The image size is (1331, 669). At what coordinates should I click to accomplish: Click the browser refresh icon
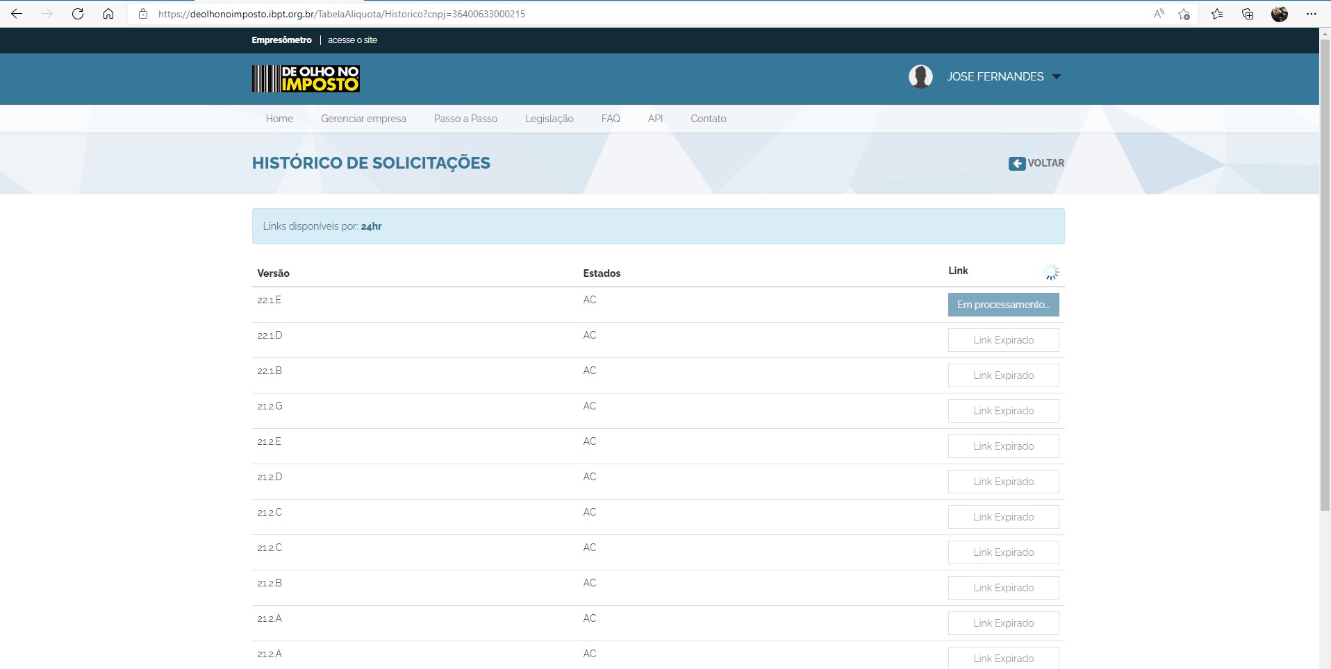pyautogui.click(x=78, y=14)
